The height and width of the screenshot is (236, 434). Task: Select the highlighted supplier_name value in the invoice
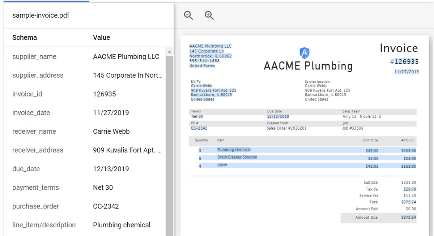(210, 46)
